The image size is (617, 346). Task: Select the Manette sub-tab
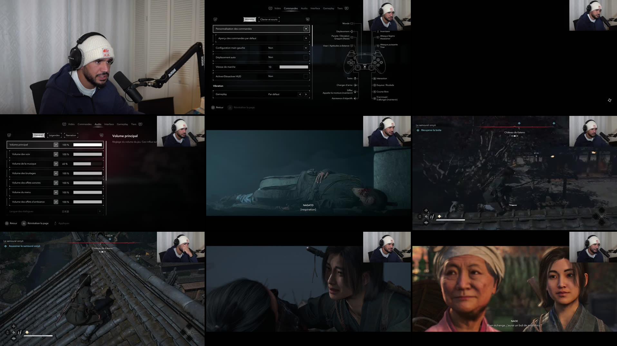[250, 19]
